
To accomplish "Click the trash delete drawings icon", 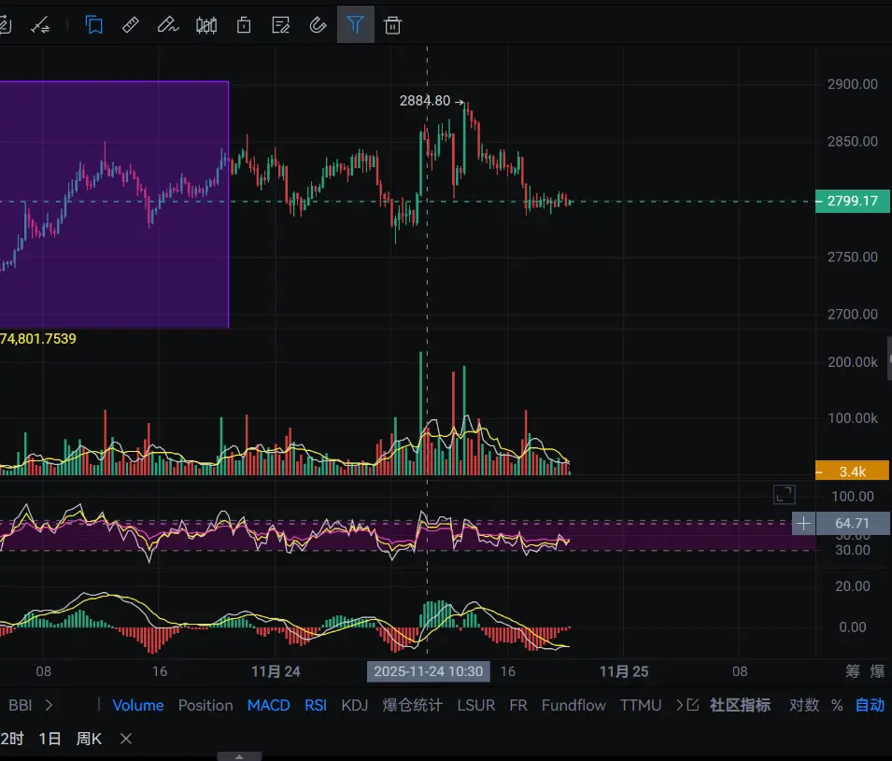I will [x=392, y=25].
